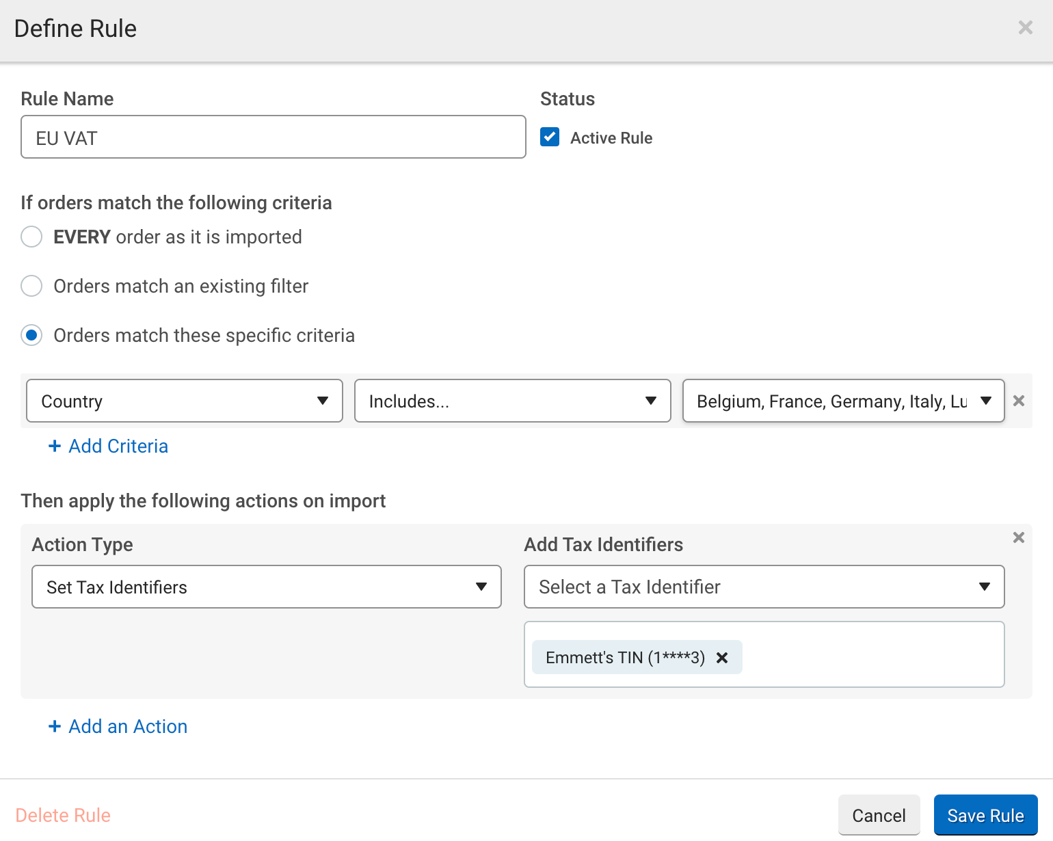
Task: Open the Includes... operator dropdown
Action: (x=513, y=401)
